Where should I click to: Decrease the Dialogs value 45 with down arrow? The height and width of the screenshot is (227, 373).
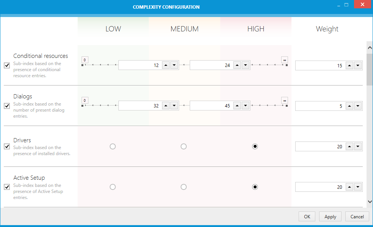tap(246, 106)
